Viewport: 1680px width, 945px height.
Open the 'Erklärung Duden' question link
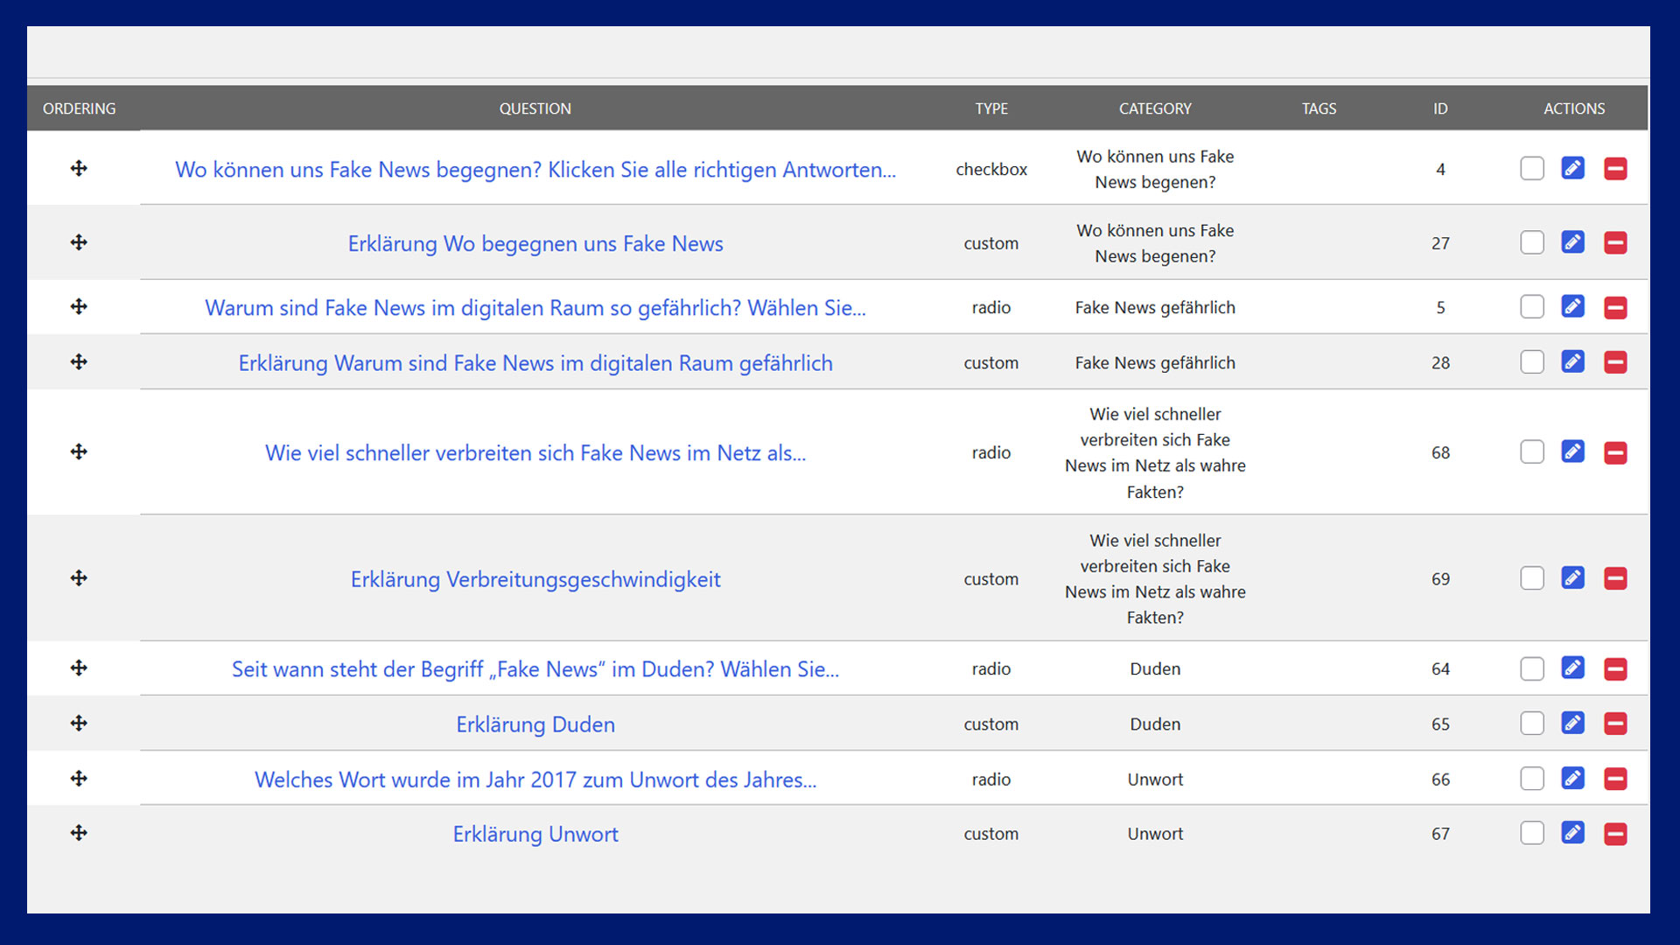coord(535,724)
